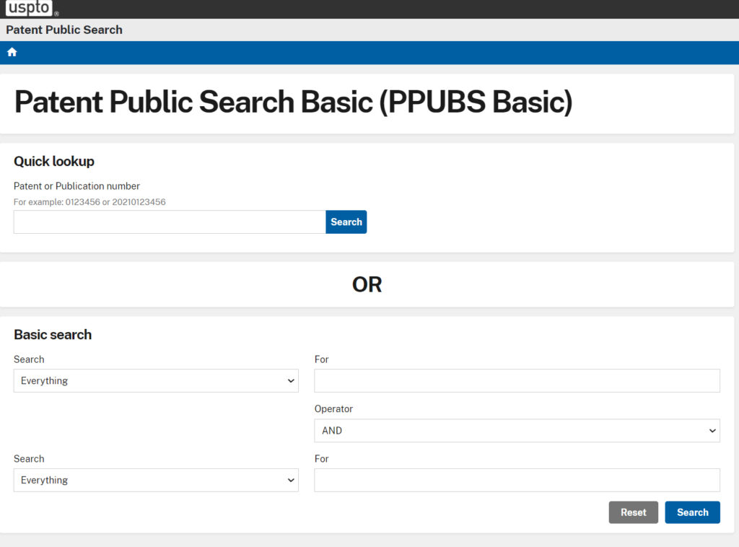Click the second For text input
739x547 pixels.
click(517, 481)
